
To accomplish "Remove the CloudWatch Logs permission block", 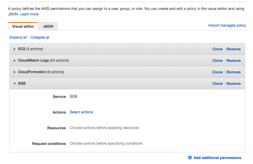I will (233, 61).
